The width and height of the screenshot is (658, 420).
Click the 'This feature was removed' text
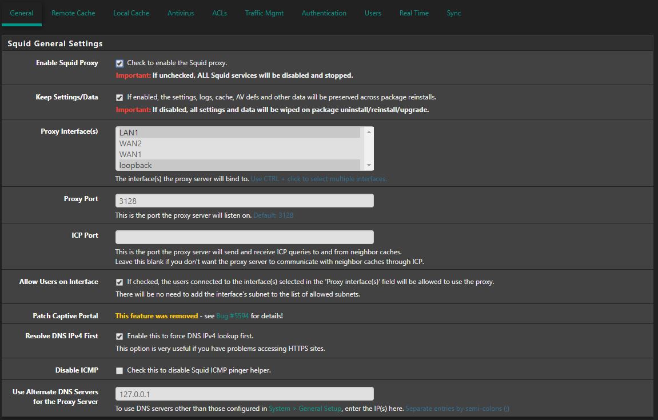pyautogui.click(x=157, y=316)
